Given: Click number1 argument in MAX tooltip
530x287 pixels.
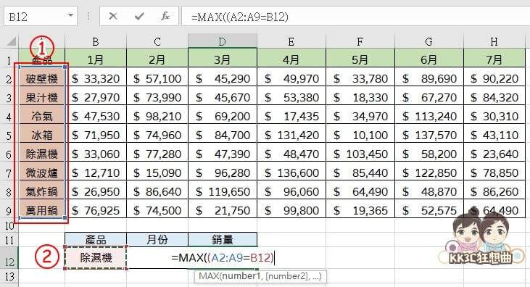Looking at the screenshot, I should pyautogui.click(x=241, y=276).
